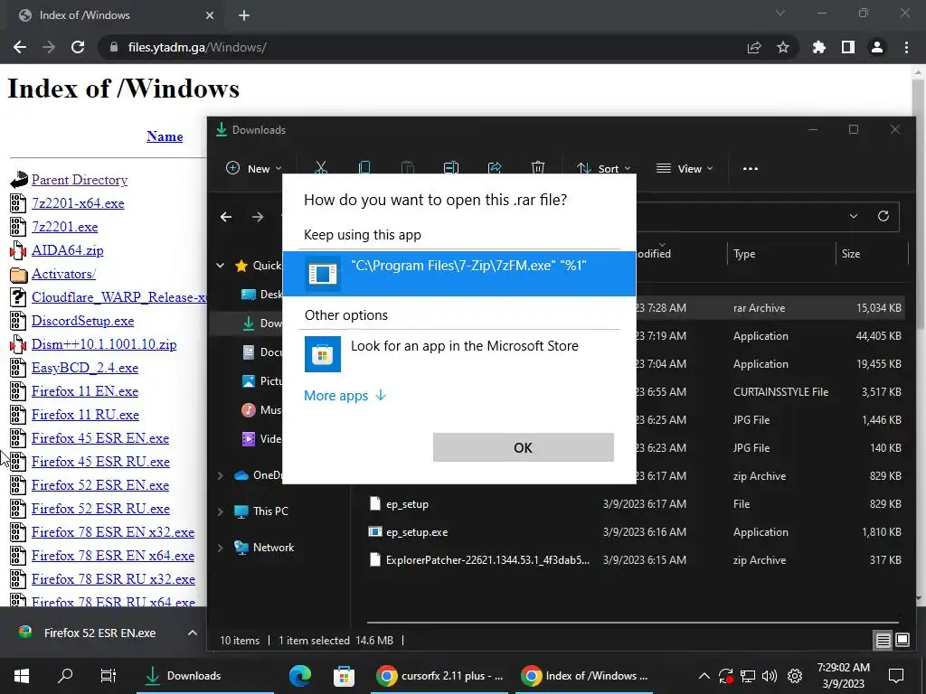Open Windows Start menu
This screenshot has width=926, height=694.
(22, 676)
